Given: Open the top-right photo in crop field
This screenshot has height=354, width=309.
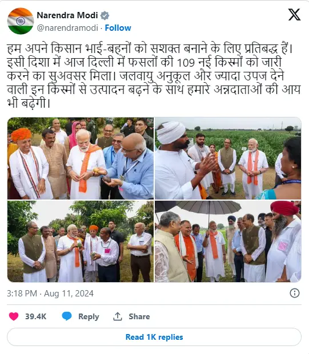Looking at the screenshot, I should pos(228,158).
